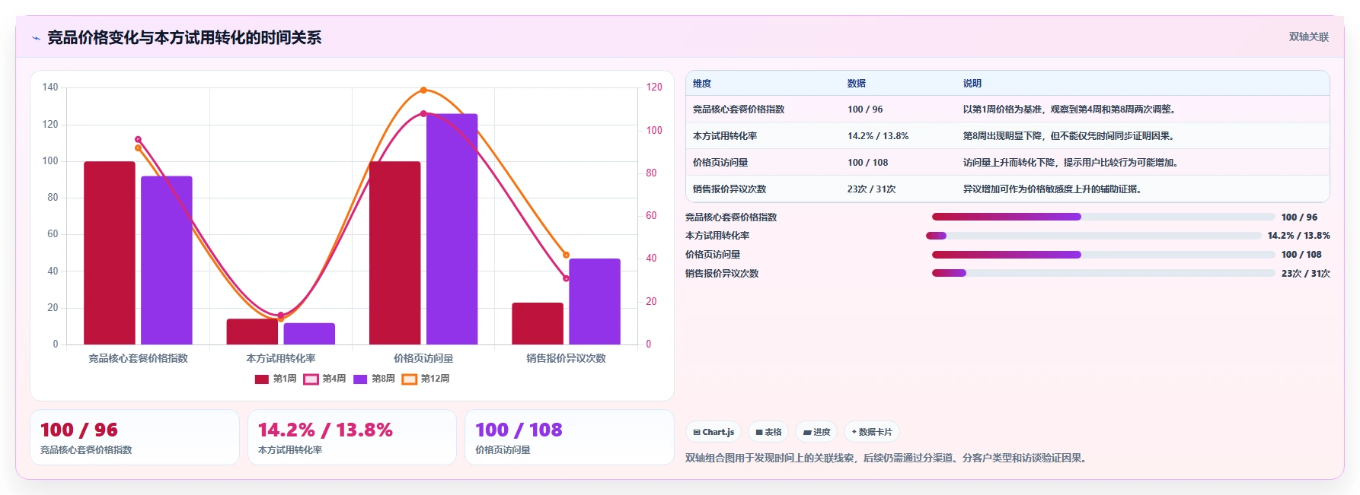
Task: Click progress value '23次 / 31次' beside bar
Action: pos(1305,274)
